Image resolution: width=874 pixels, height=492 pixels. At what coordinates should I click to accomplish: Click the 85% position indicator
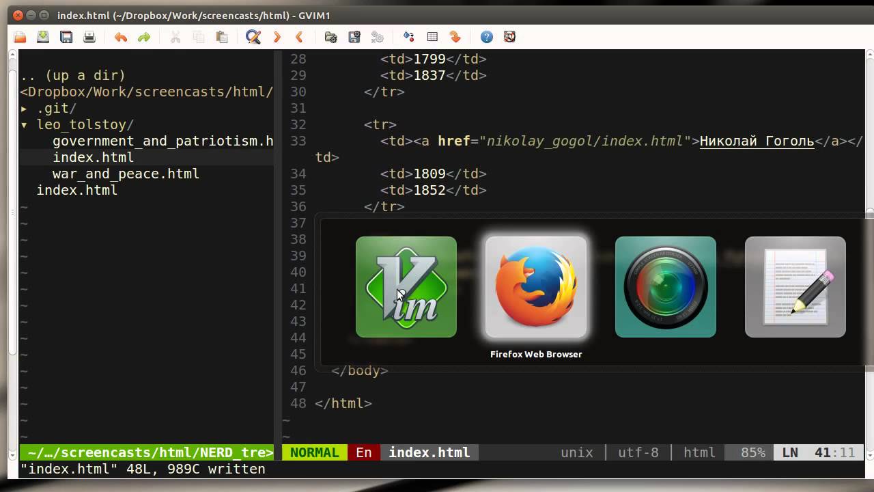753,452
